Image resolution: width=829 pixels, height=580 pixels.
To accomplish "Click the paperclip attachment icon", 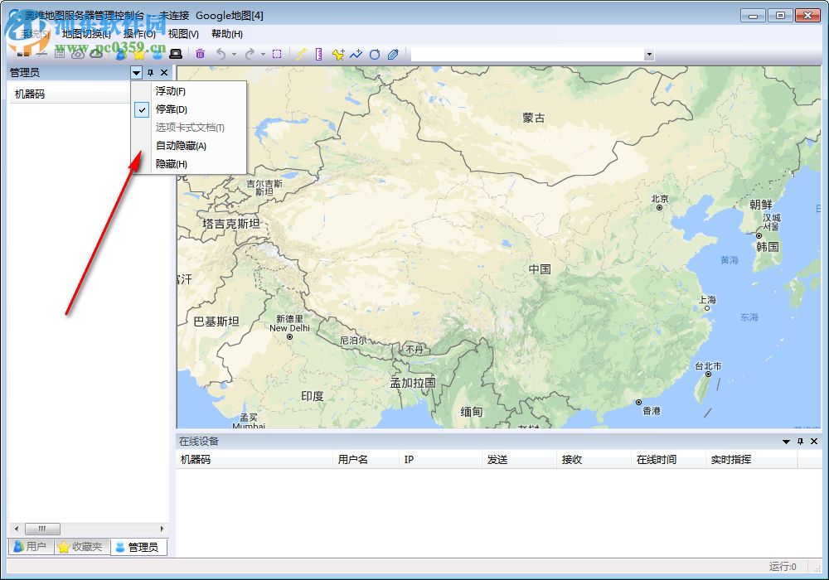I will click(x=393, y=54).
